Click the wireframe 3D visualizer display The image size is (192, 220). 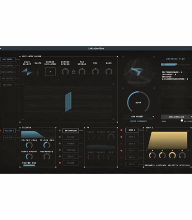[x=138, y=72]
